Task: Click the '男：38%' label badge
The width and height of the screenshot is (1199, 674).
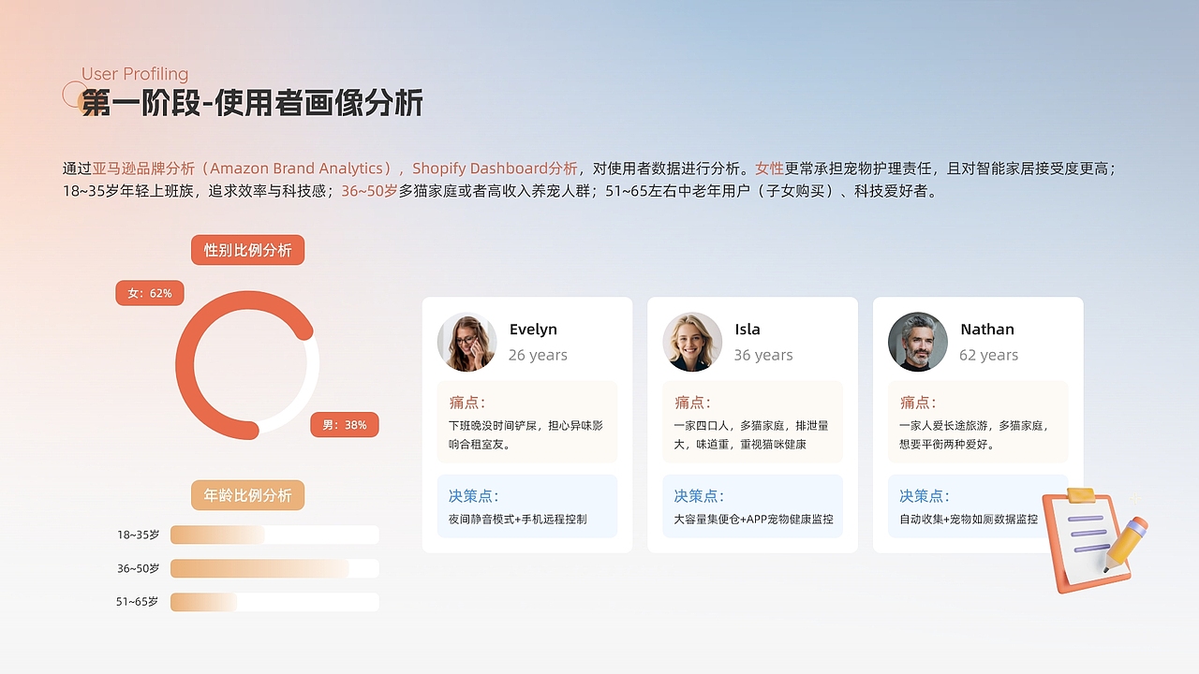Action: tap(345, 425)
